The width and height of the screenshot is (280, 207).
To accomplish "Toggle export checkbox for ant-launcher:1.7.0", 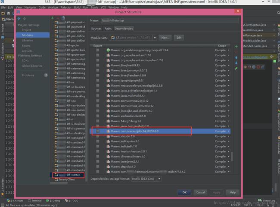I will click(98, 60).
